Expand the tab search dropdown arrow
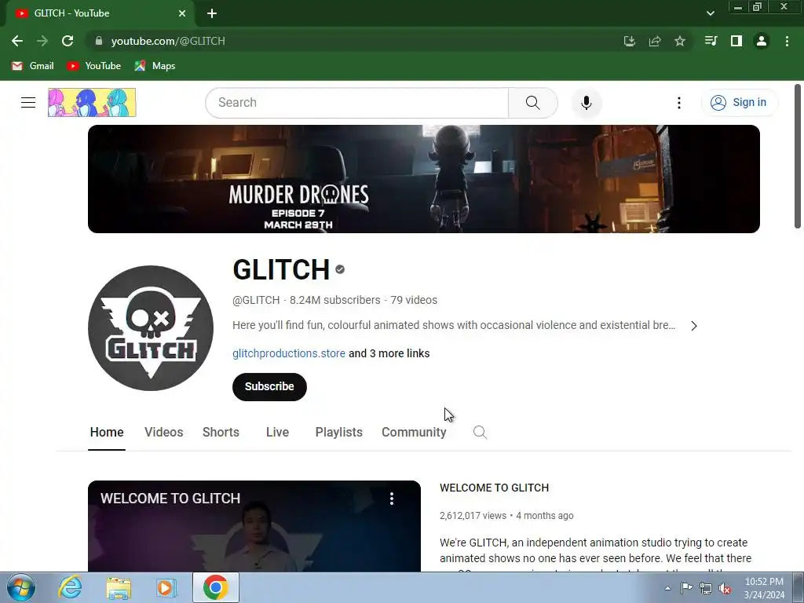 [710, 13]
